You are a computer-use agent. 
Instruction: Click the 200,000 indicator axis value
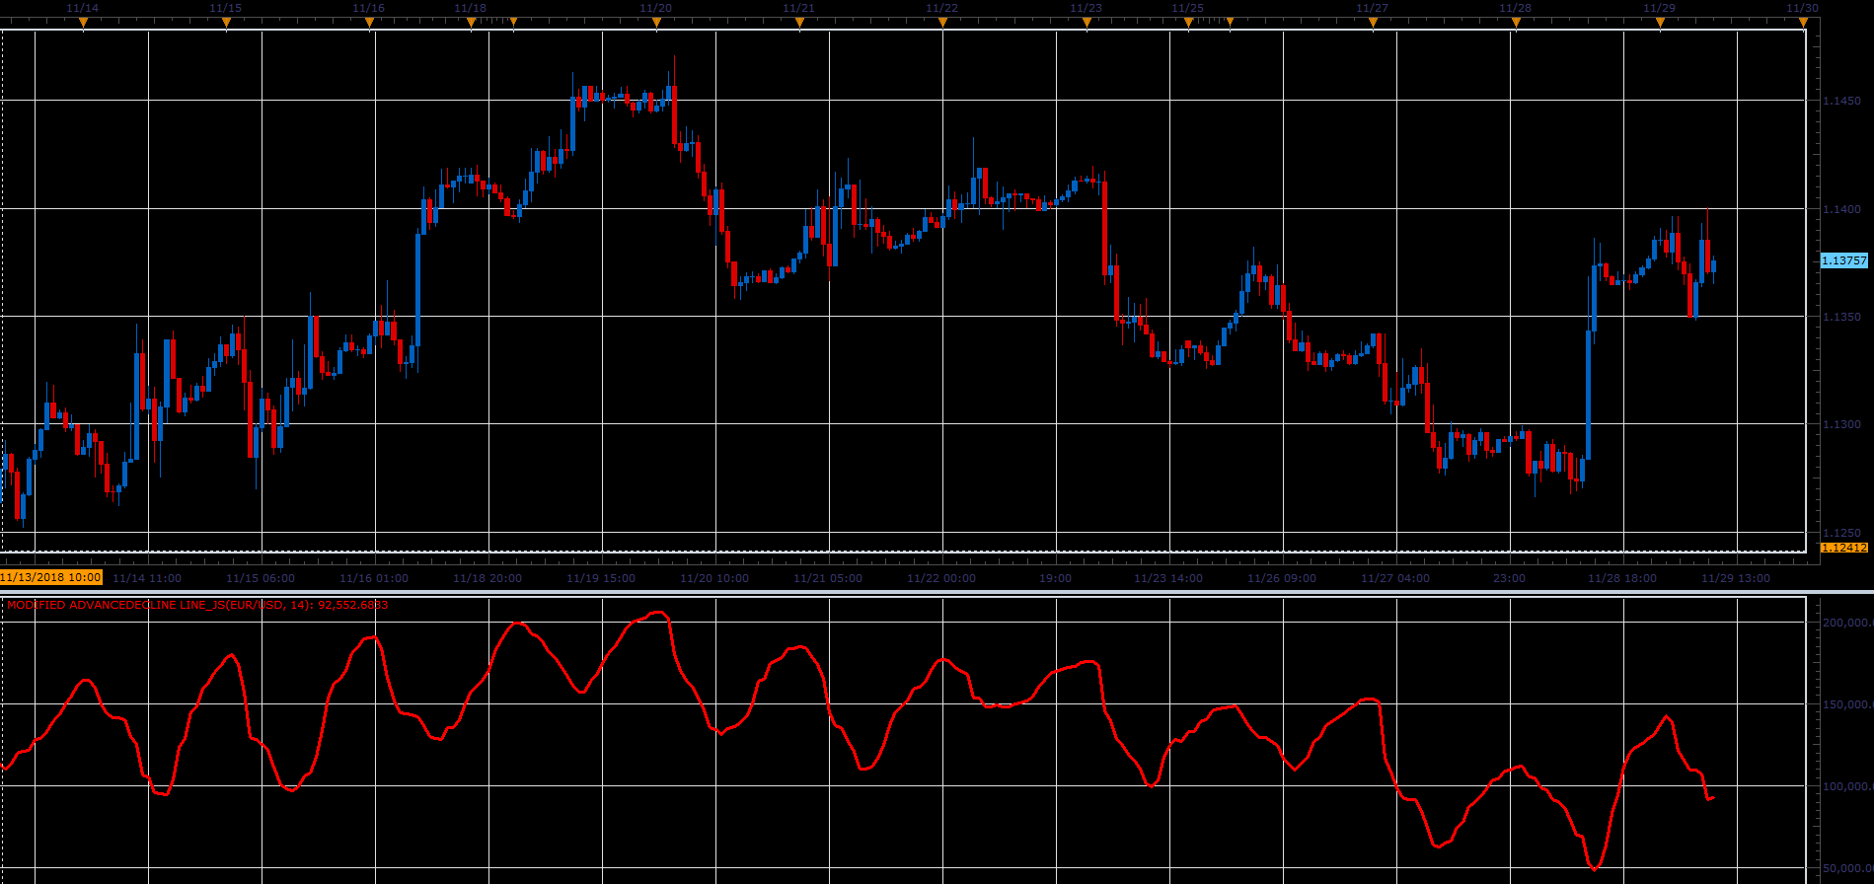(x=1847, y=623)
